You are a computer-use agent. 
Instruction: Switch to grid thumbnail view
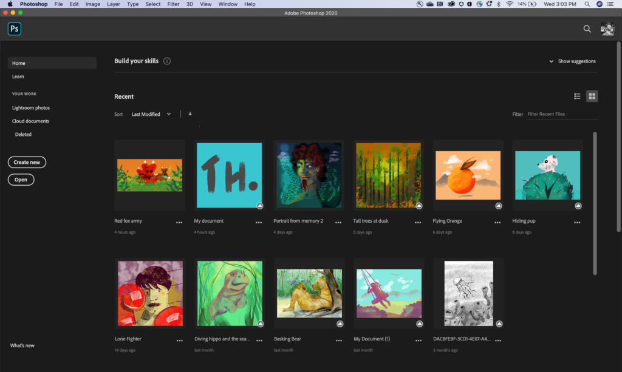click(592, 96)
